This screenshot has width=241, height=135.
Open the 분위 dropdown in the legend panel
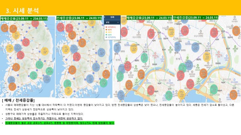pos(112,22)
